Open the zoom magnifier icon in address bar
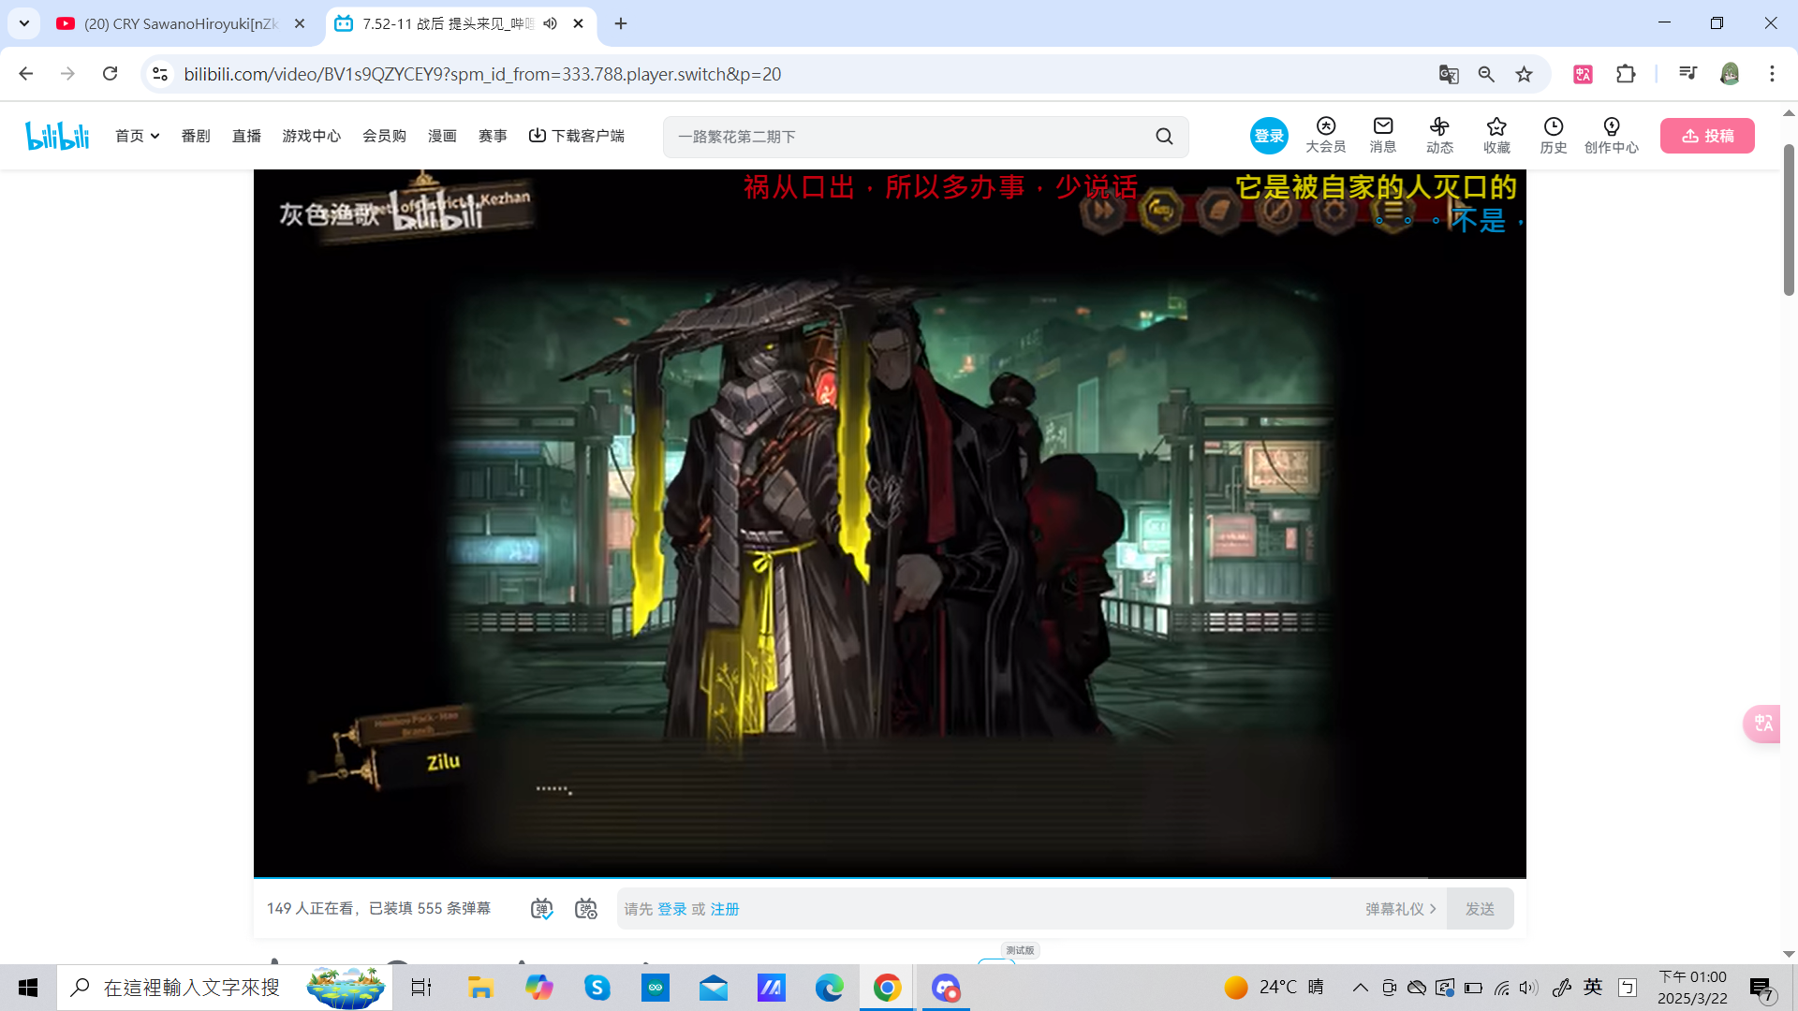The image size is (1798, 1011). tap(1486, 74)
